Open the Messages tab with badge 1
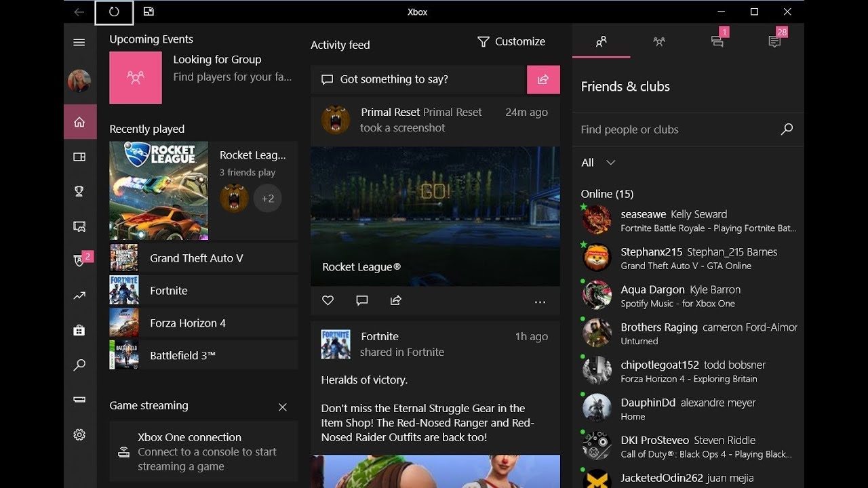Image resolution: width=868 pixels, height=488 pixels. 717,41
